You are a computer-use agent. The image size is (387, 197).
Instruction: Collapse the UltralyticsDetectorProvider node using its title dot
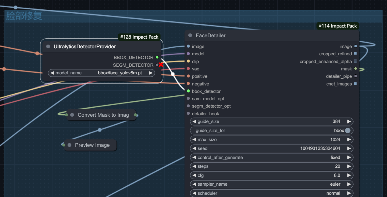[48, 47]
